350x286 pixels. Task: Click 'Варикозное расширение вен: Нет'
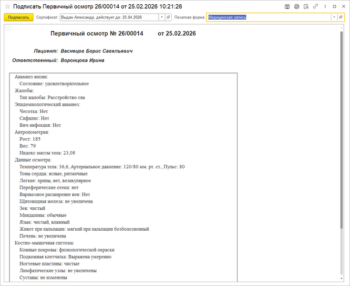(55, 194)
